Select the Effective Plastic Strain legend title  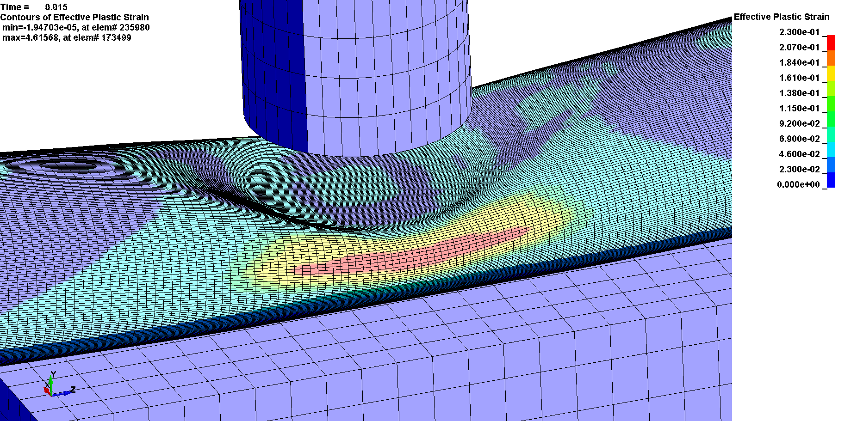click(781, 17)
